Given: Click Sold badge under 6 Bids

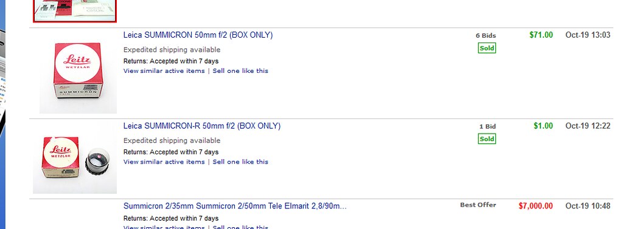Looking at the screenshot, I should click(x=487, y=48).
